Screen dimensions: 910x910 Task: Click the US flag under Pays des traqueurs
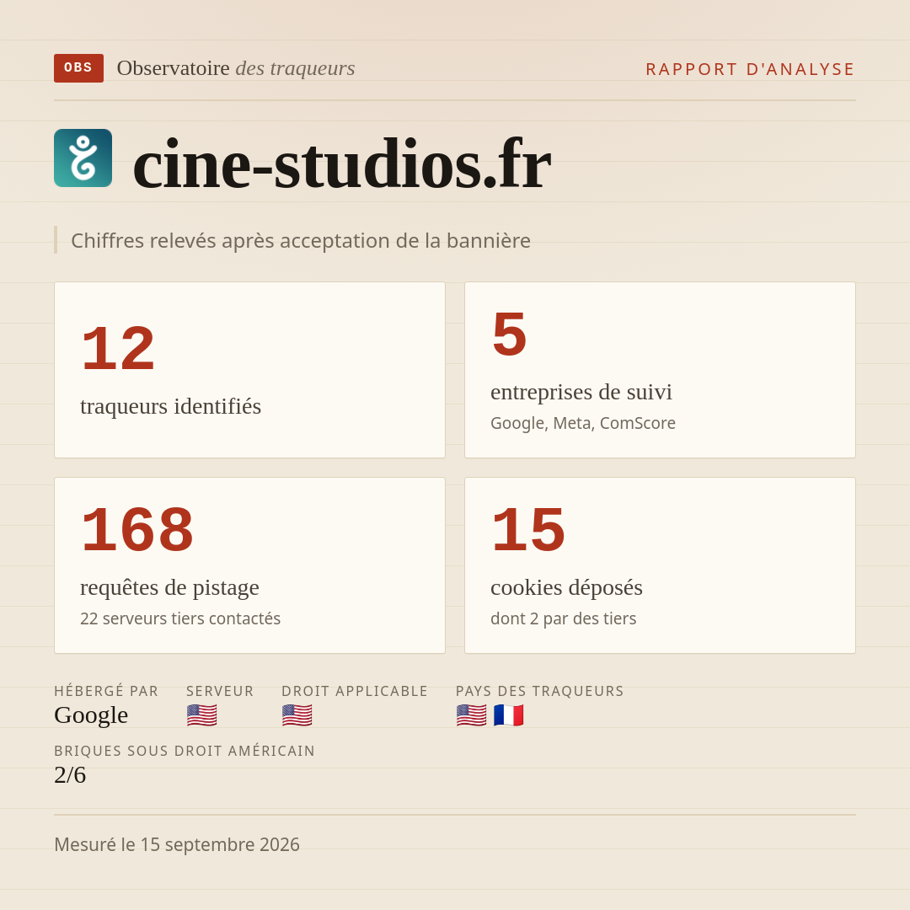point(471,715)
